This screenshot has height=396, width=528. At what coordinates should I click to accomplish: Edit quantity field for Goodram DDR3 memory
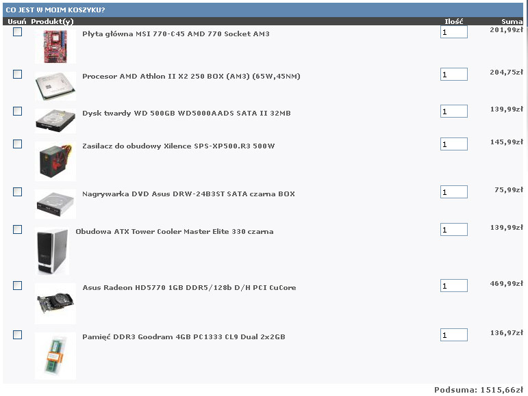[x=454, y=335]
